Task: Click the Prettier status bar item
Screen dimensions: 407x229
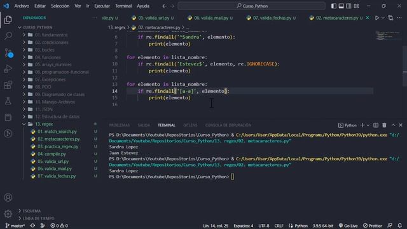Action: [x=373, y=226]
